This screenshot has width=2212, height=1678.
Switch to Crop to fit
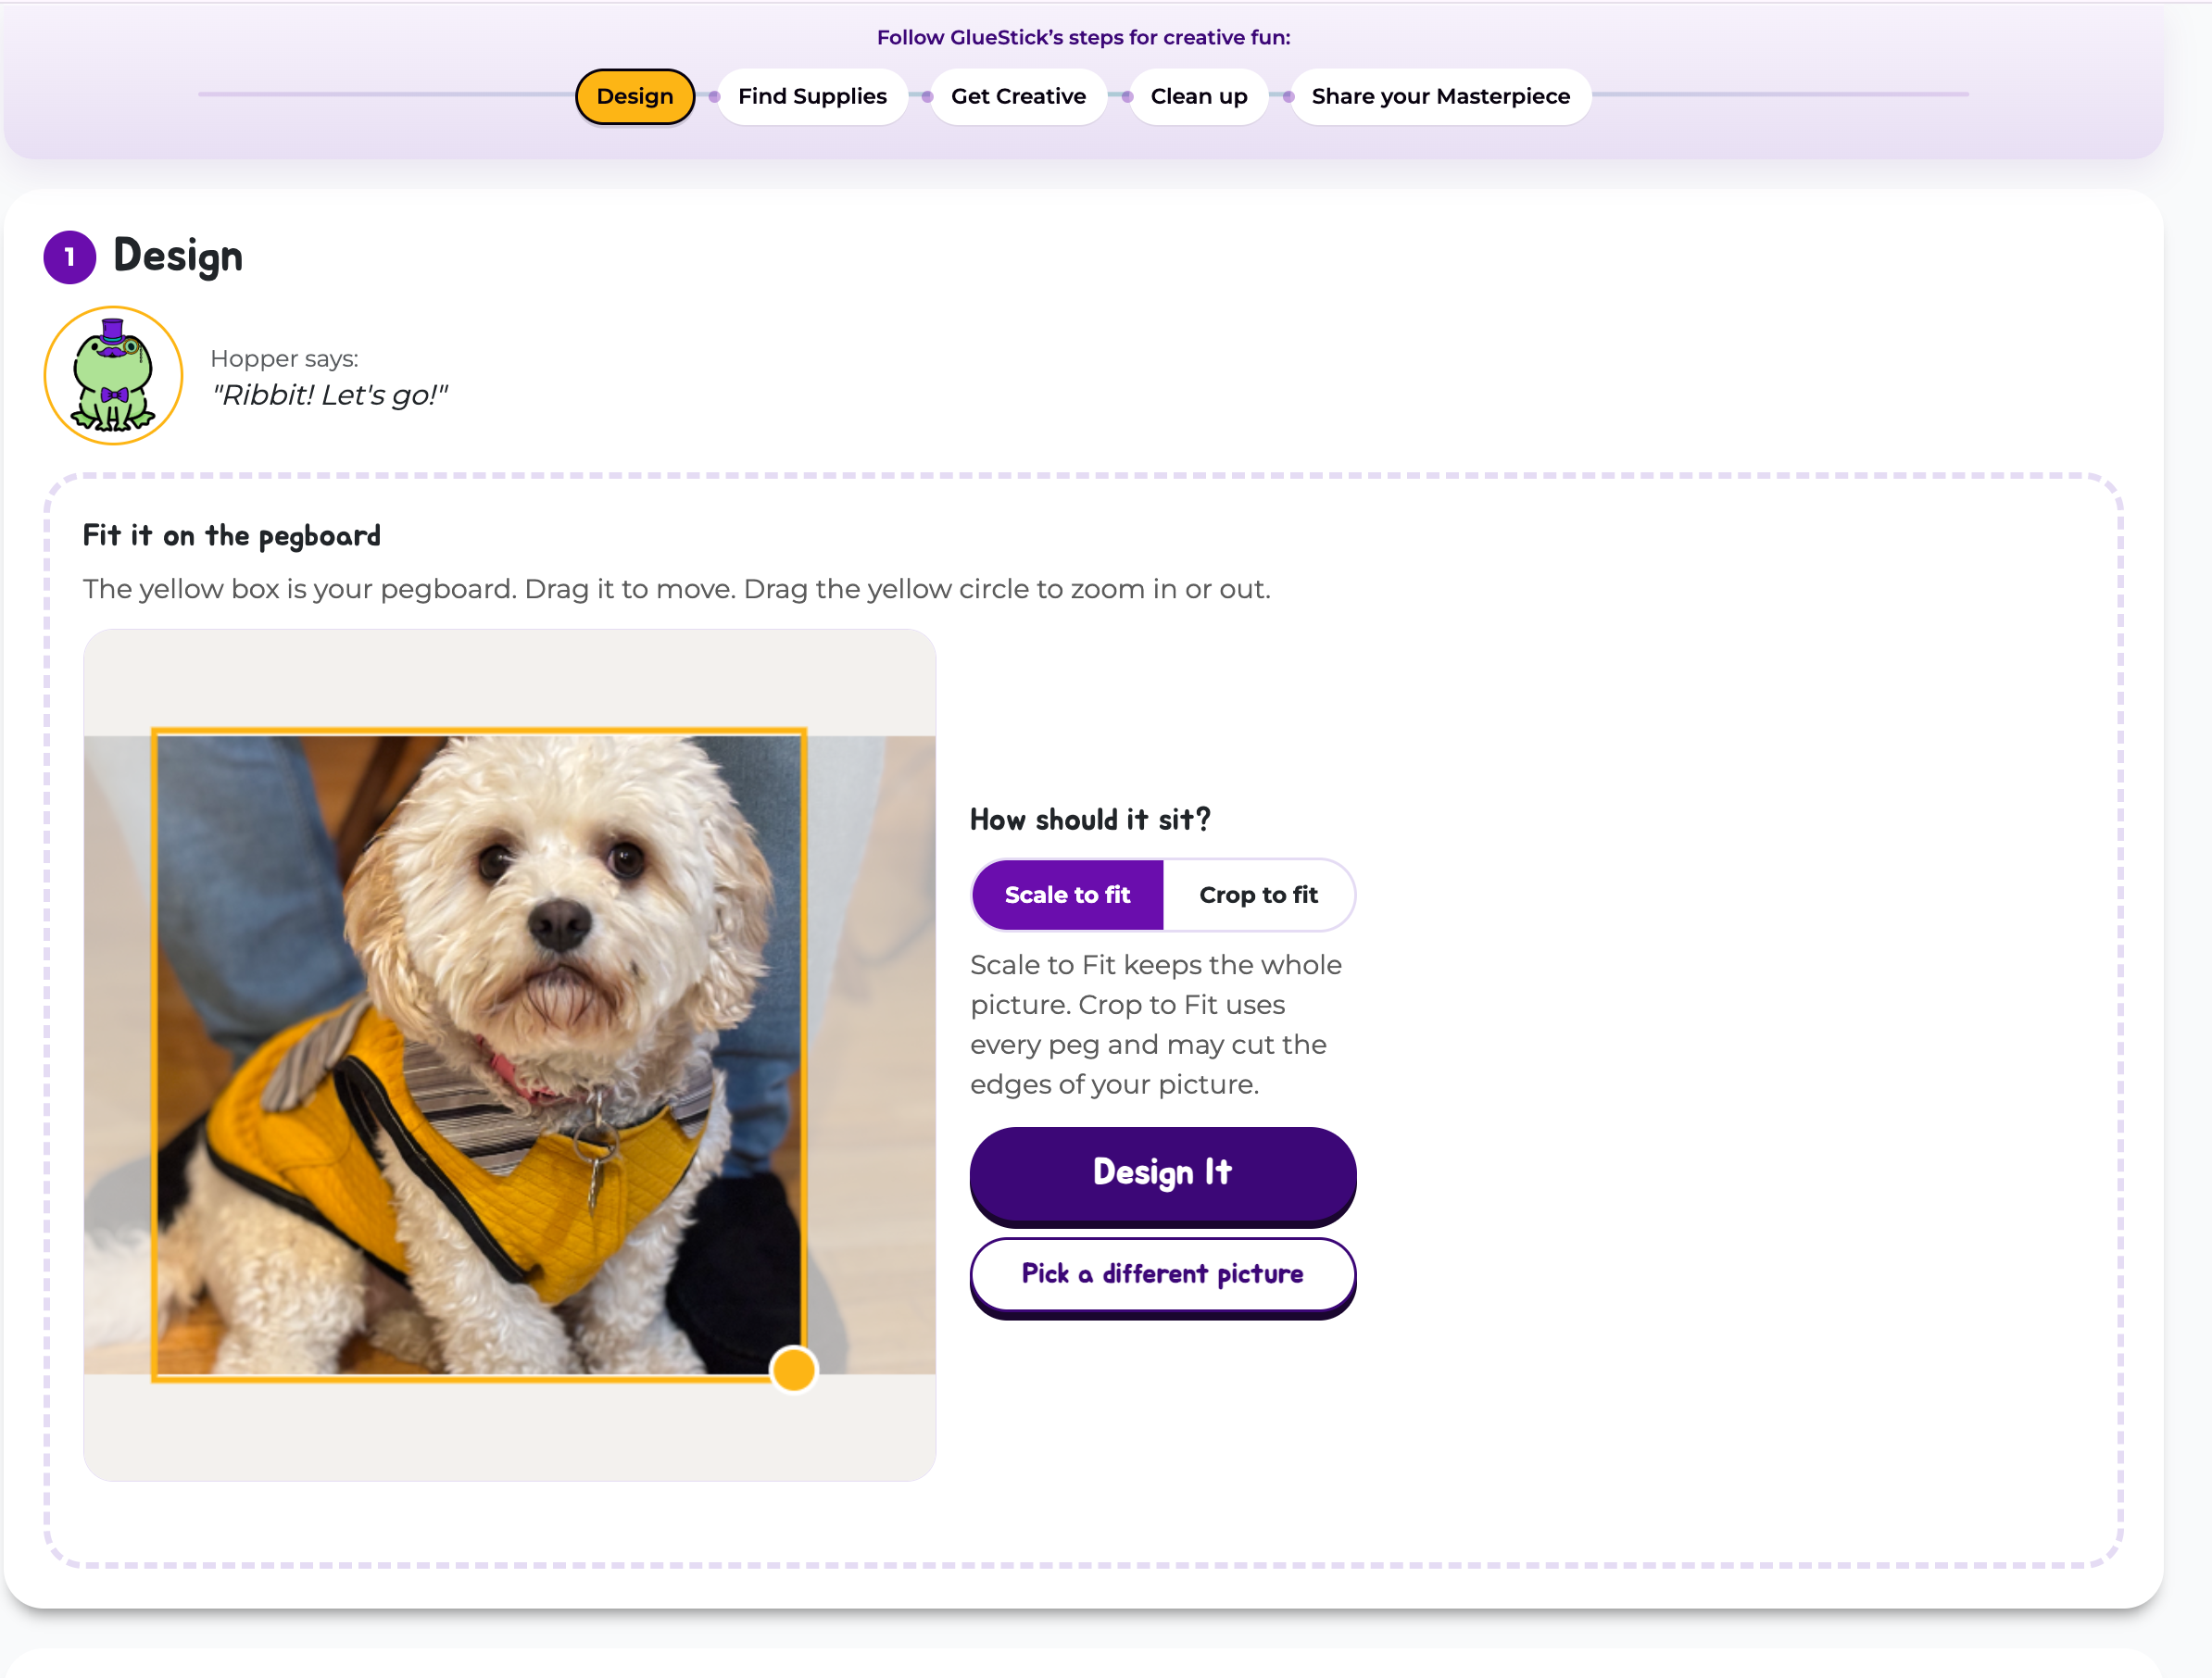[x=1258, y=894]
